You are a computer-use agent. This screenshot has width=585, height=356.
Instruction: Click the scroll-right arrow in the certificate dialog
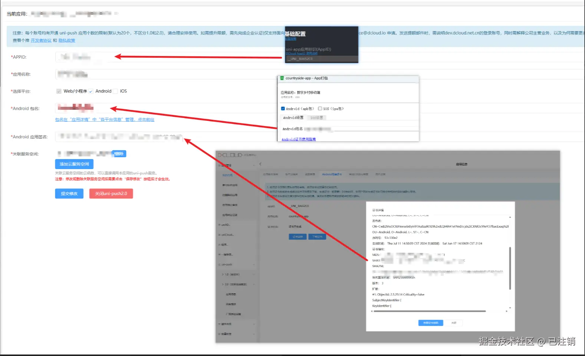click(x=507, y=311)
